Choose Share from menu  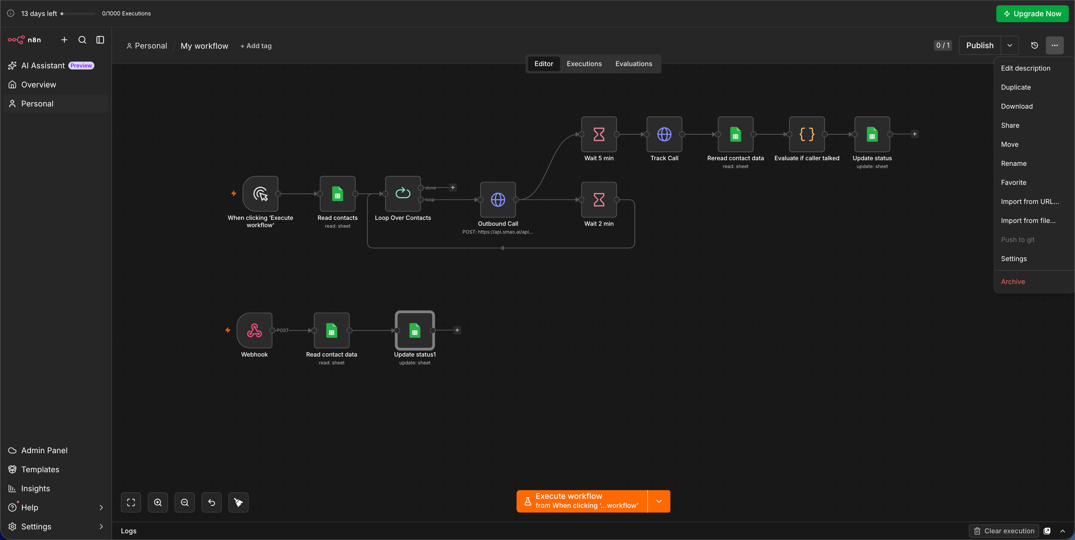[1034, 125]
